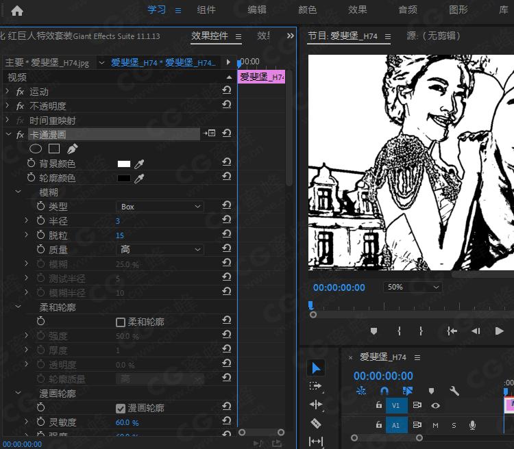Open 节目 monitor panel menu
Viewport: 514px width, 449px height.
pos(388,37)
